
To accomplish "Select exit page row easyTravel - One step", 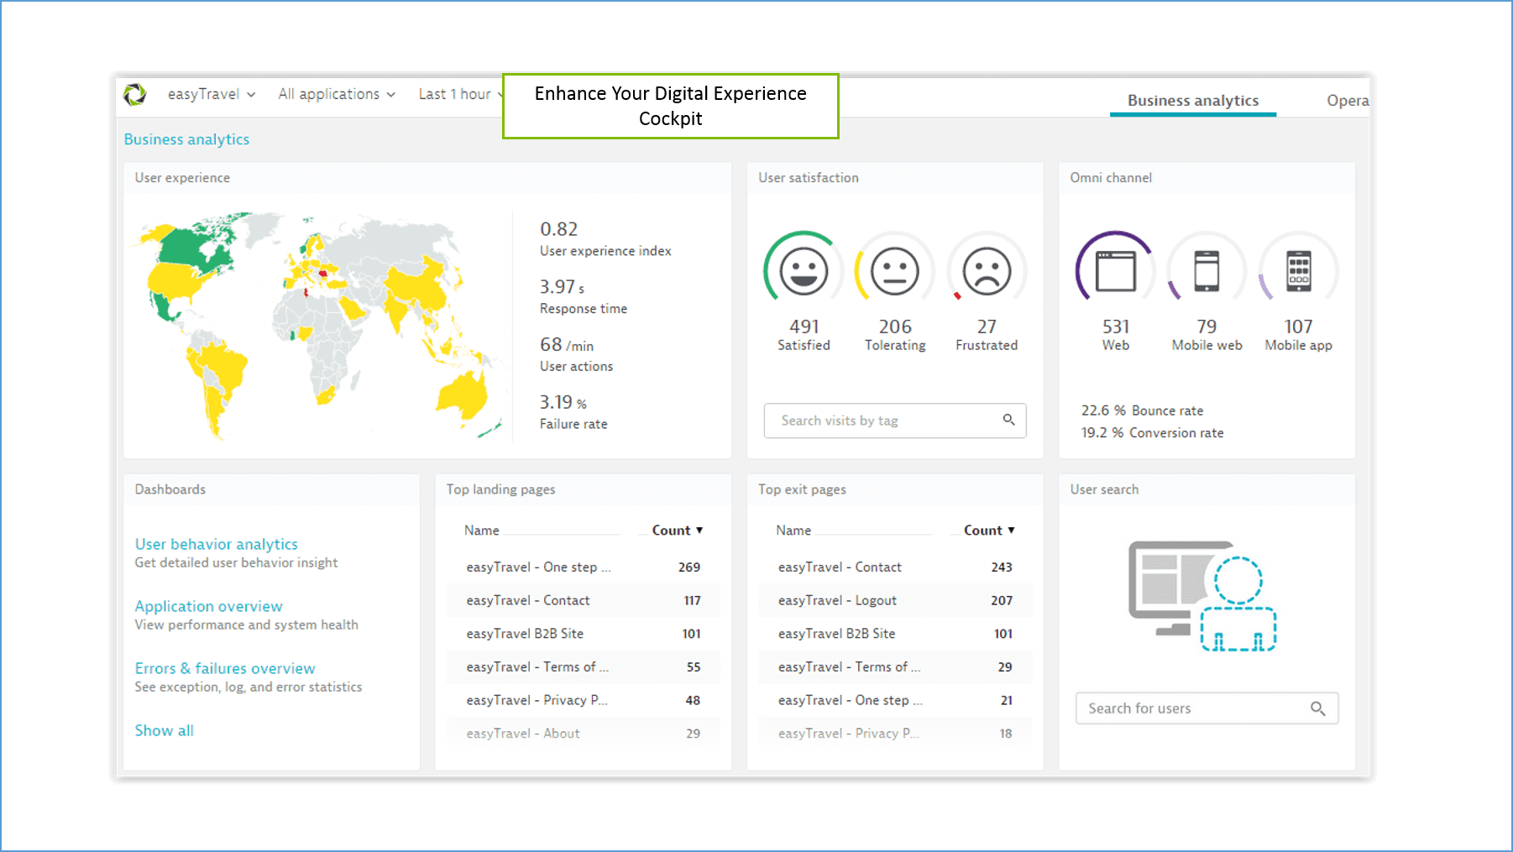I will tap(895, 700).
